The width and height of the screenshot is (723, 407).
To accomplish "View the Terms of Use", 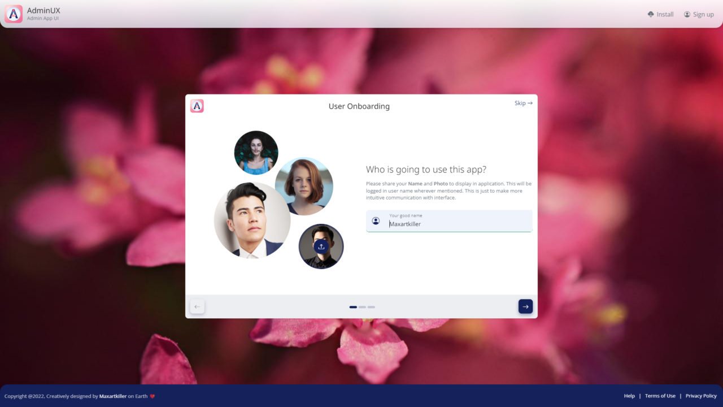I will [660, 396].
